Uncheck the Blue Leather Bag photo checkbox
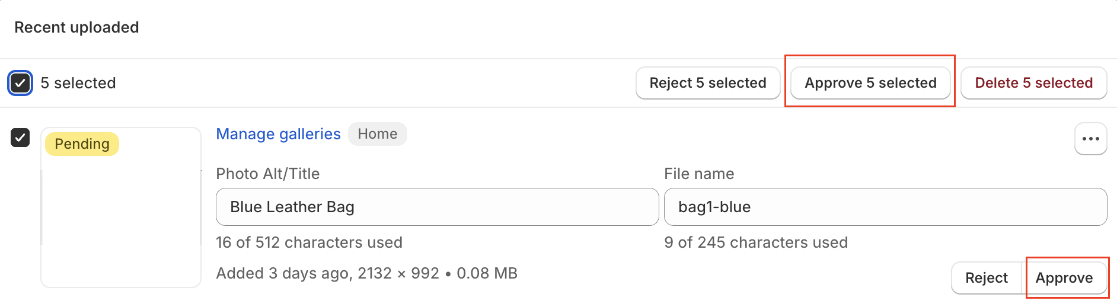 20,137
